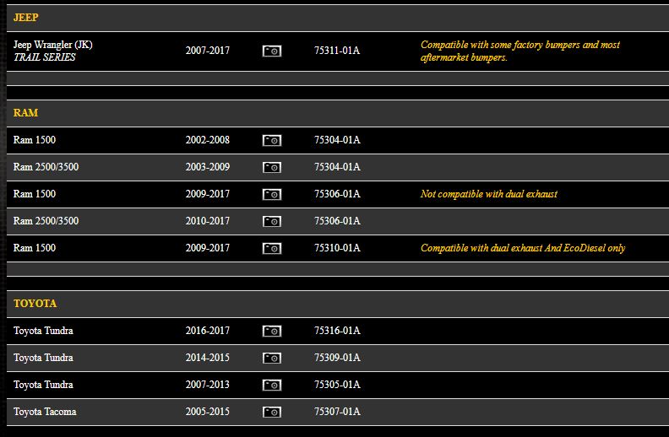The height and width of the screenshot is (437, 669).
Task: Click the 2007-2013 year range
Action: coord(207,384)
